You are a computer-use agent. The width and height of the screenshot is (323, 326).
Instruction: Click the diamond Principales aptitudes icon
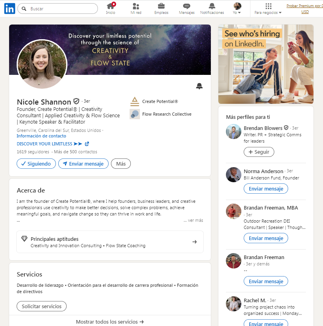24,239
